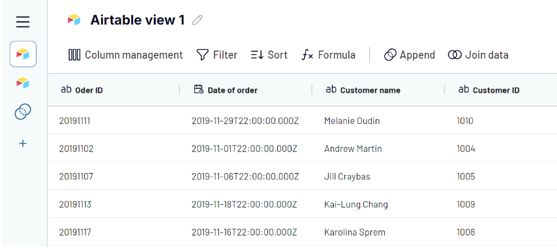Screen dimensions: 557x248
Task: Select cell with order ID 20191102
Action: 76,149
